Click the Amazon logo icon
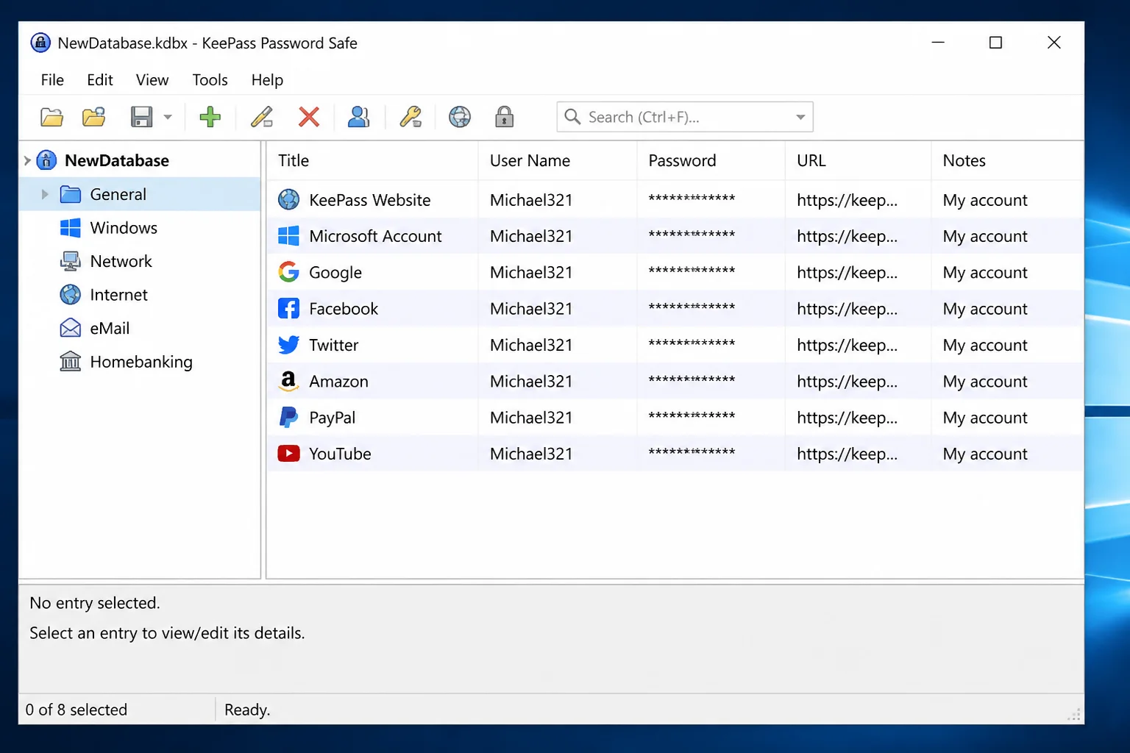The height and width of the screenshot is (753, 1130). coord(288,381)
